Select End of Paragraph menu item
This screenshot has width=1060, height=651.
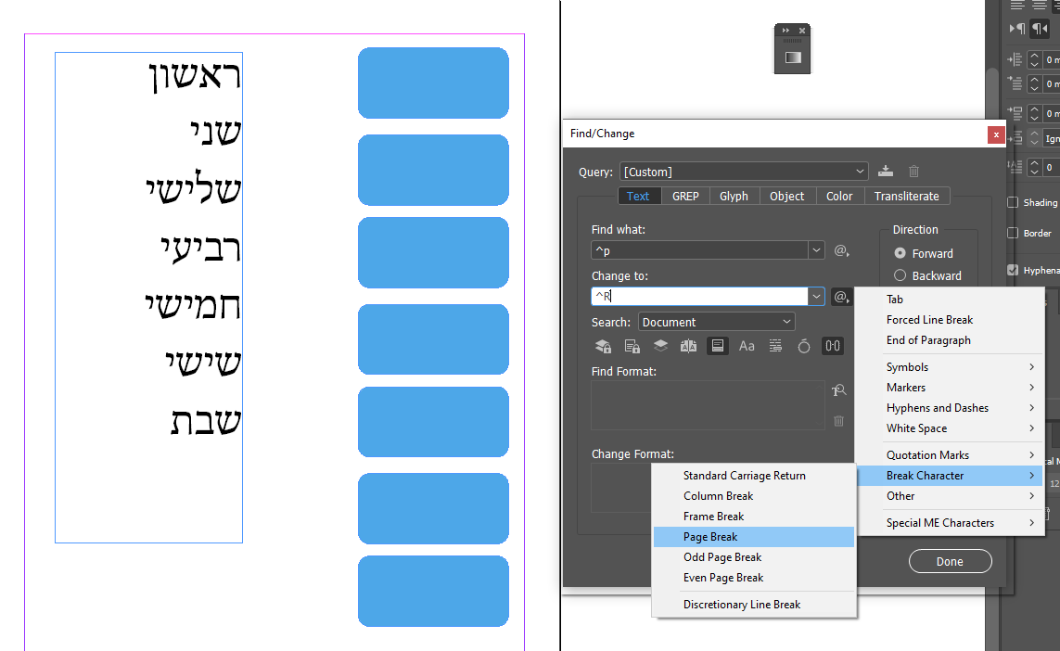point(951,340)
